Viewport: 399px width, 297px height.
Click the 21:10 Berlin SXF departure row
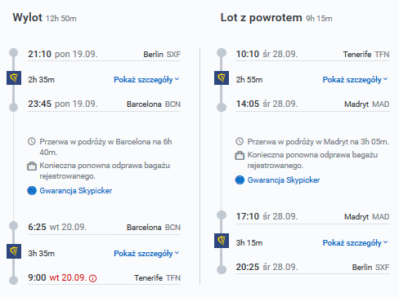(104, 54)
